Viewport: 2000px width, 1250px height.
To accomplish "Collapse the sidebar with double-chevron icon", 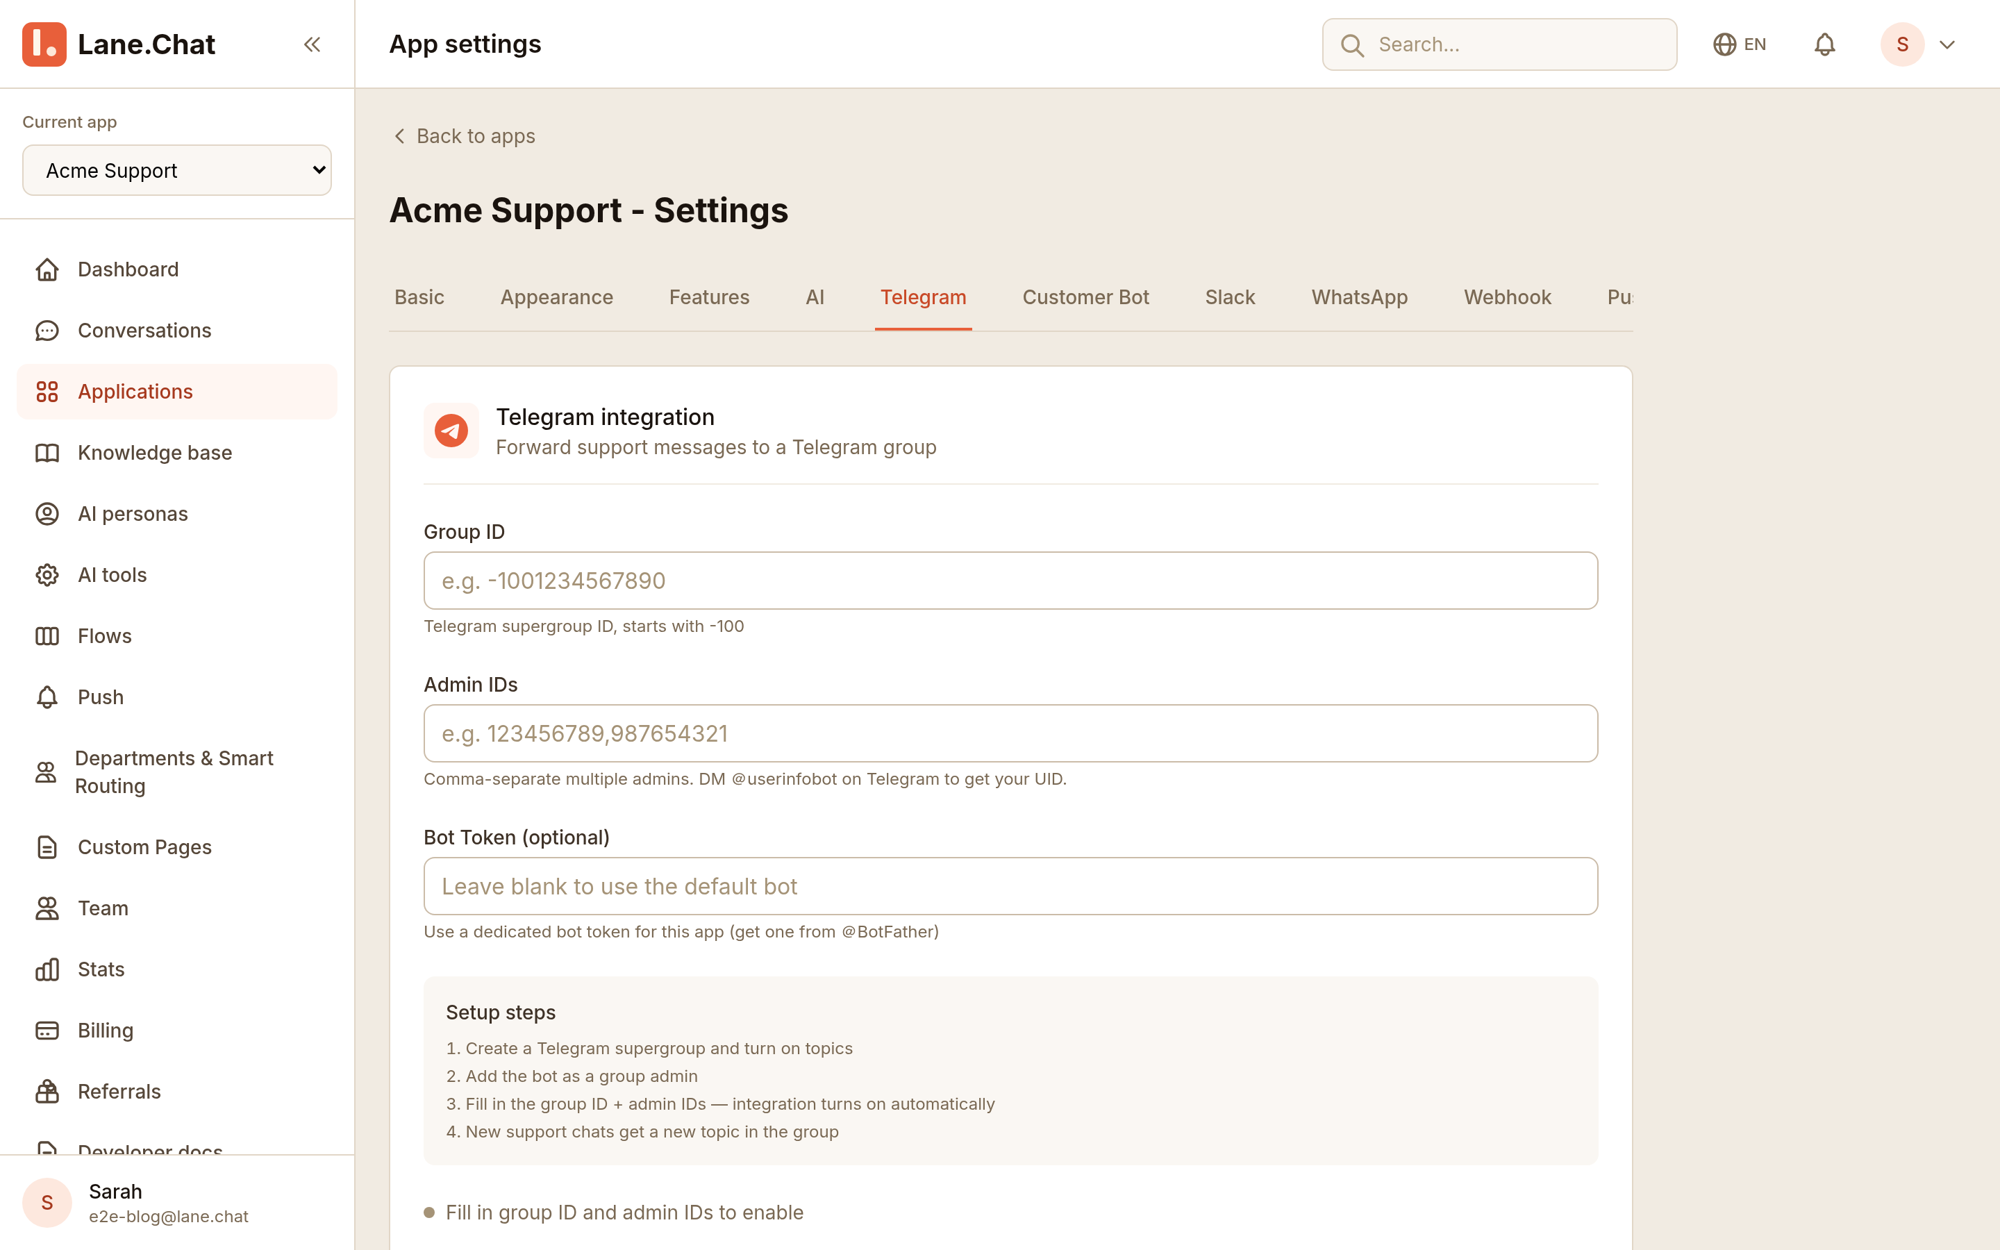I will pyautogui.click(x=312, y=44).
